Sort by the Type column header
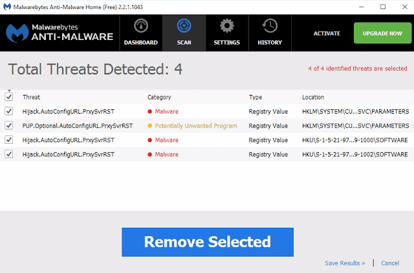The width and height of the screenshot is (414, 273). pos(256,97)
